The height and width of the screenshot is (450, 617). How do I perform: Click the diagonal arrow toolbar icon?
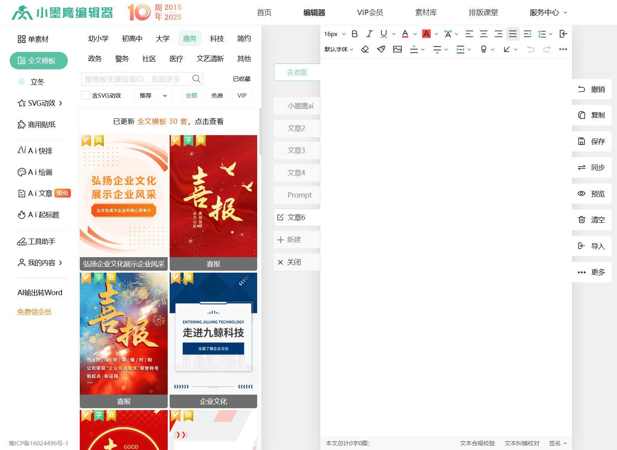507,49
